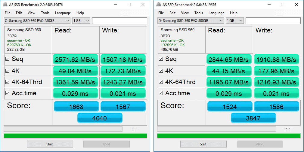The height and width of the screenshot is (152, 304).
Task: Click 4K-64Thrd read result 1361.59 MB/s
Action: [75, 82]
